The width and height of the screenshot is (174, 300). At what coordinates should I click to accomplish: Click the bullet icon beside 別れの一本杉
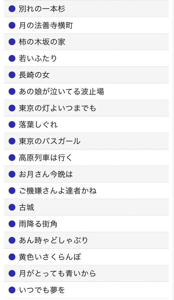tap(11, 9)
